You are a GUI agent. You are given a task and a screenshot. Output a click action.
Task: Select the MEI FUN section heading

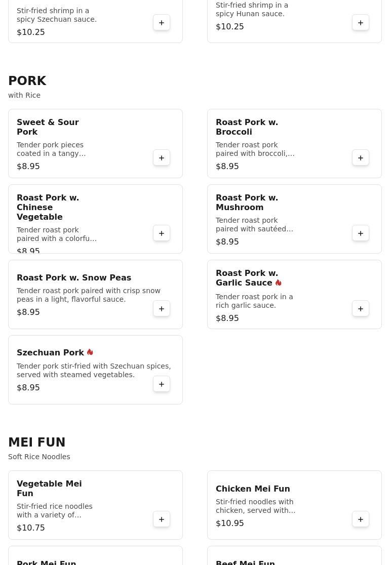pyautogui.click(x=37, y=442)
